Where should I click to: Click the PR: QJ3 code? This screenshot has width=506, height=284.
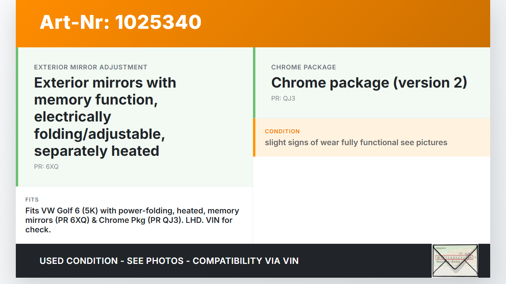click(x=283, y=98)
